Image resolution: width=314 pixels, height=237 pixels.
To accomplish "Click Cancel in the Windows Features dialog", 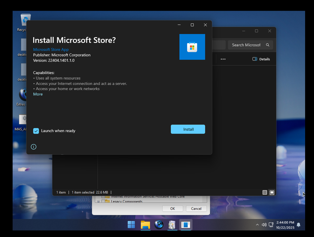I will tap(196, 209).
